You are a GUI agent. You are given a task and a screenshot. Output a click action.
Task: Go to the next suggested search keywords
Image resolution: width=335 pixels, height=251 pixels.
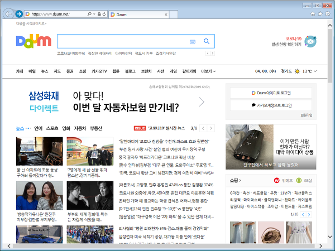(212, 54)
